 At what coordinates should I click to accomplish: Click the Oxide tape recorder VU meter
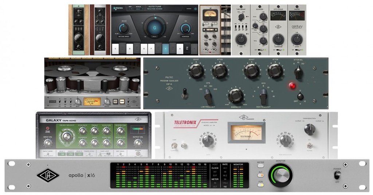(x=92, y=102)
